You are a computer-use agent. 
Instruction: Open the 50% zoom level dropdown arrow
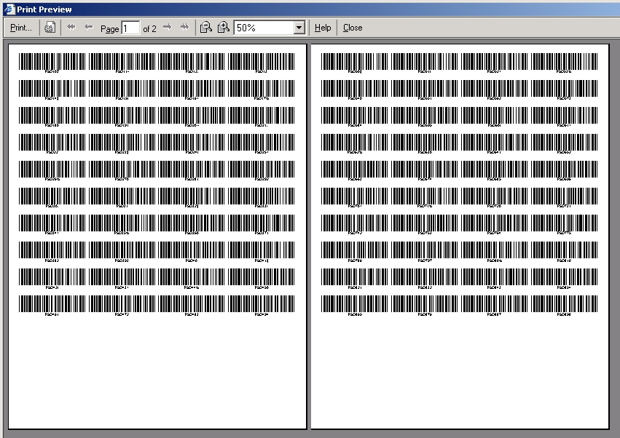(299, 28)
